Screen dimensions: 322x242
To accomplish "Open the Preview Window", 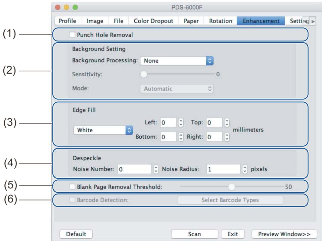I will pyautogui.click(x=284, y=234).
